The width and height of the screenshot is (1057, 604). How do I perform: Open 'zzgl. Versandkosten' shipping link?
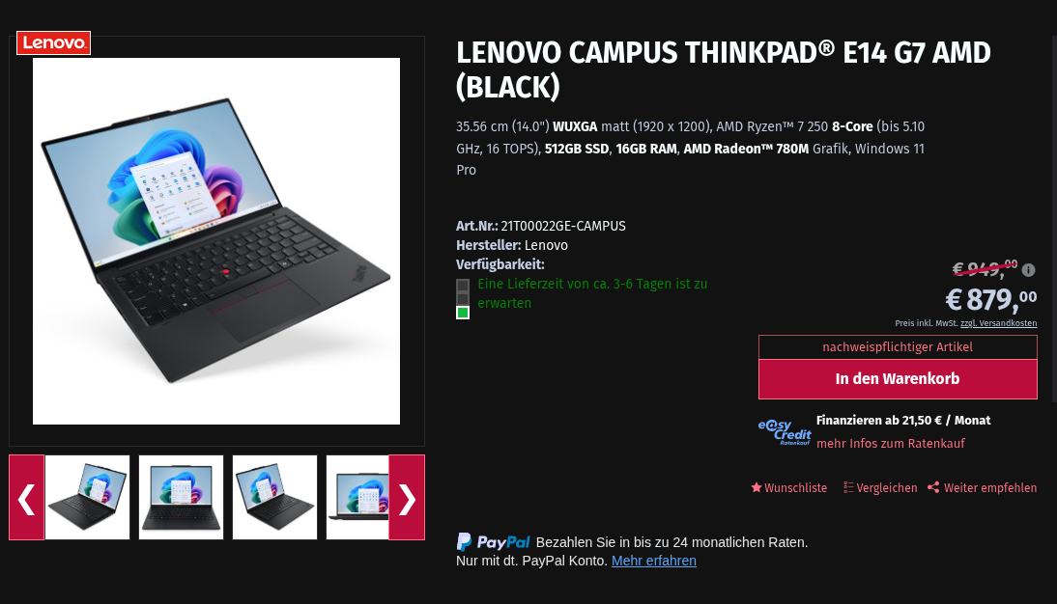(x=998, y=323)
